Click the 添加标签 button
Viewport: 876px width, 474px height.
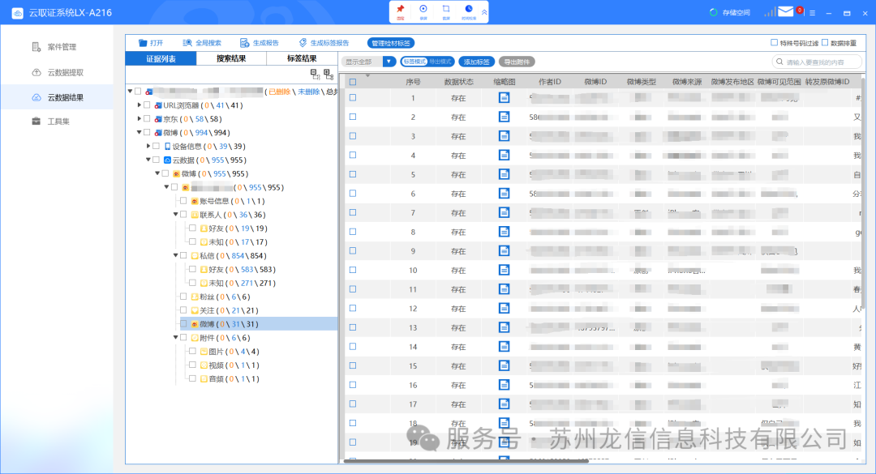[477, 62]
